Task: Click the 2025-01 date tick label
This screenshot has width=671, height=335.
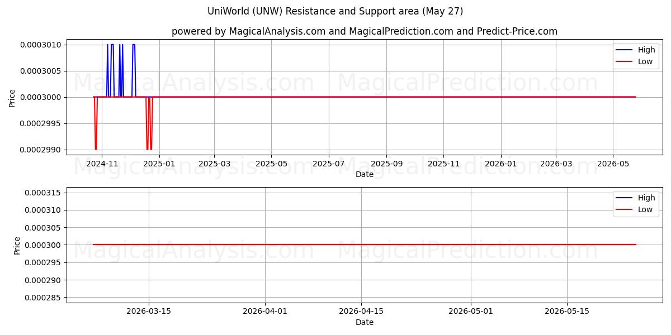Action: [159, 164]
